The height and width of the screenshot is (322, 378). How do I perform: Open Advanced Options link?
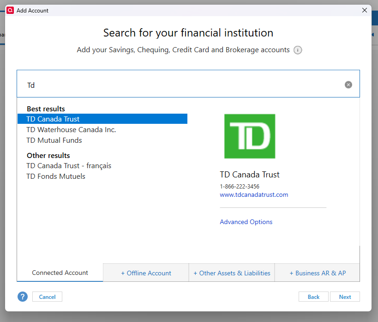246,222
